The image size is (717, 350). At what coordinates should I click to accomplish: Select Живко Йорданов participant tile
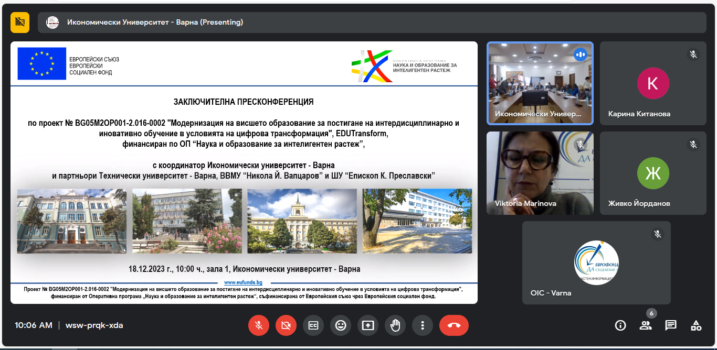click(653, 173)
